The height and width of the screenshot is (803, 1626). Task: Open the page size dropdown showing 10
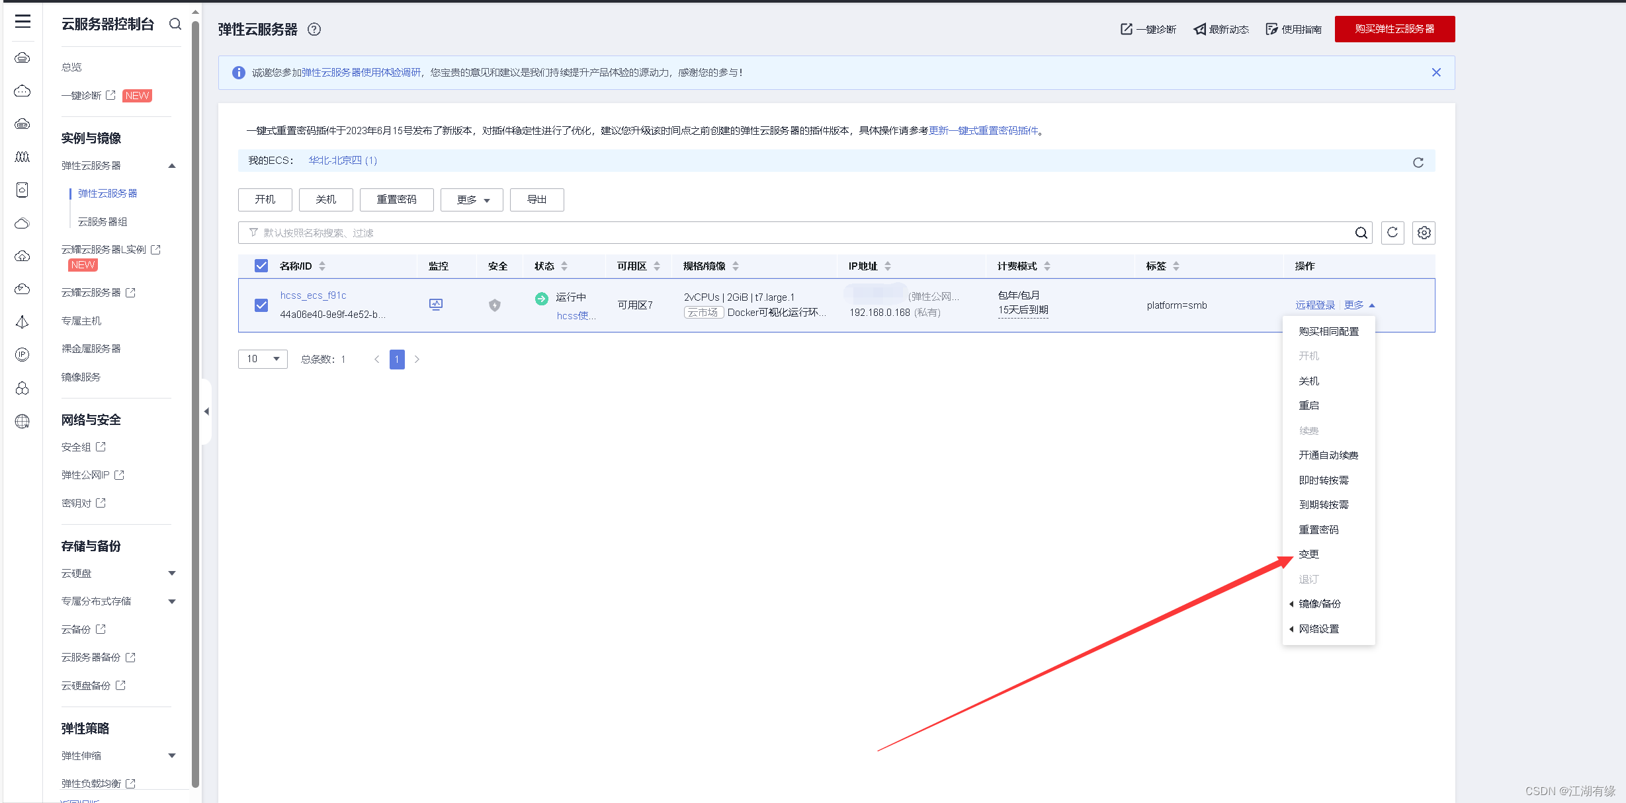(263, 359)
